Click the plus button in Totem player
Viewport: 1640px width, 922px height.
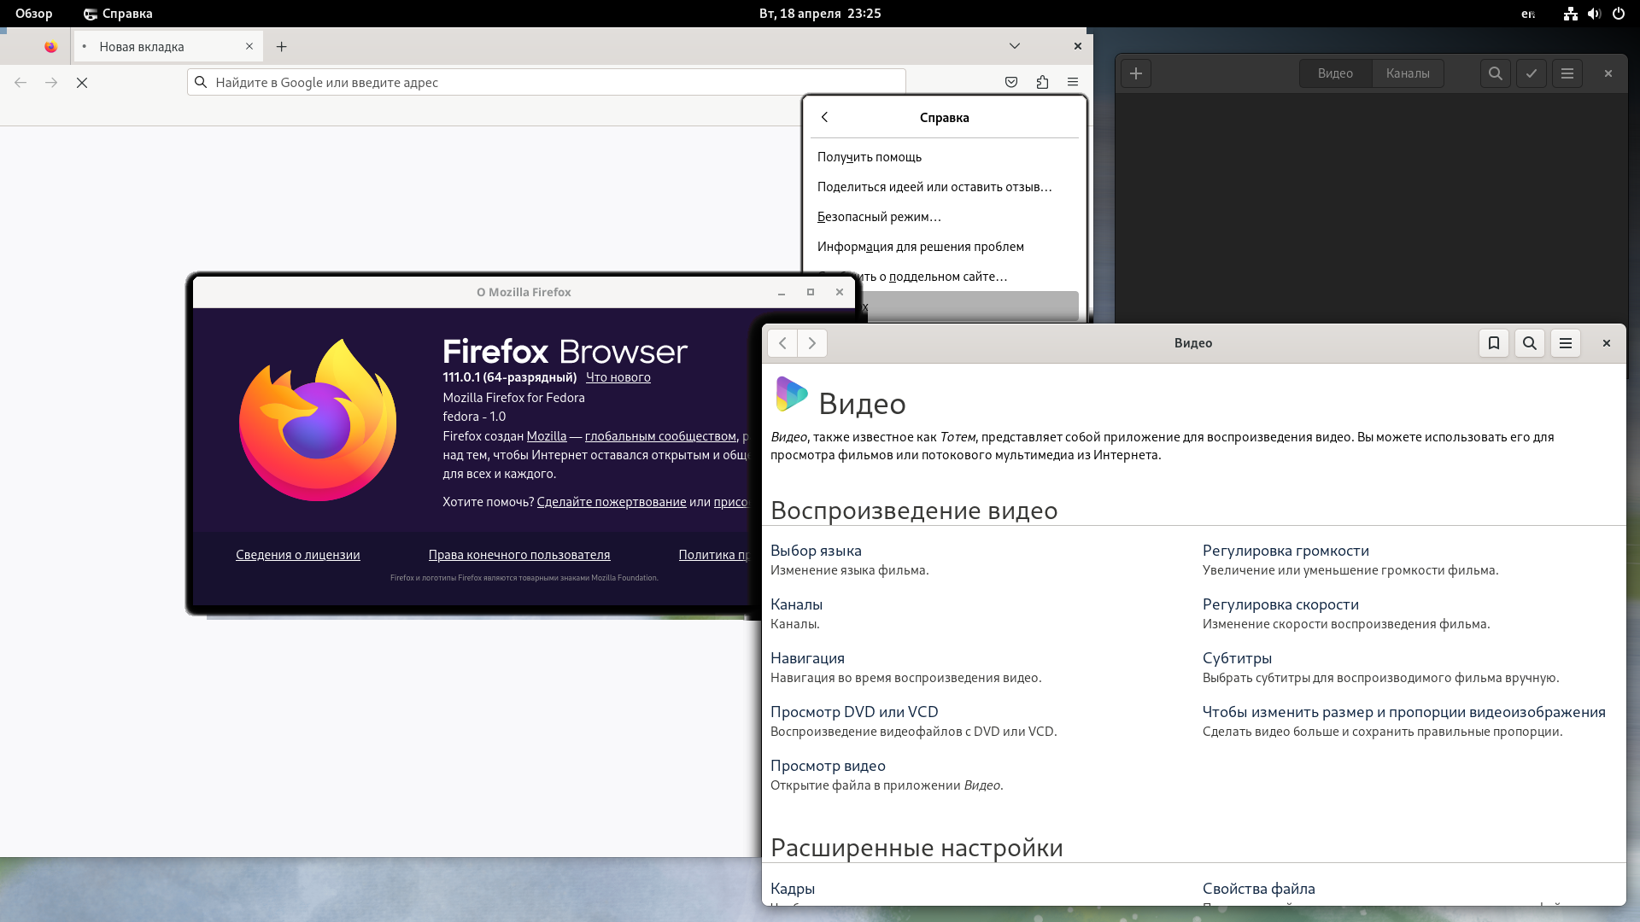pyautogui.click(x=1136, y=73)
